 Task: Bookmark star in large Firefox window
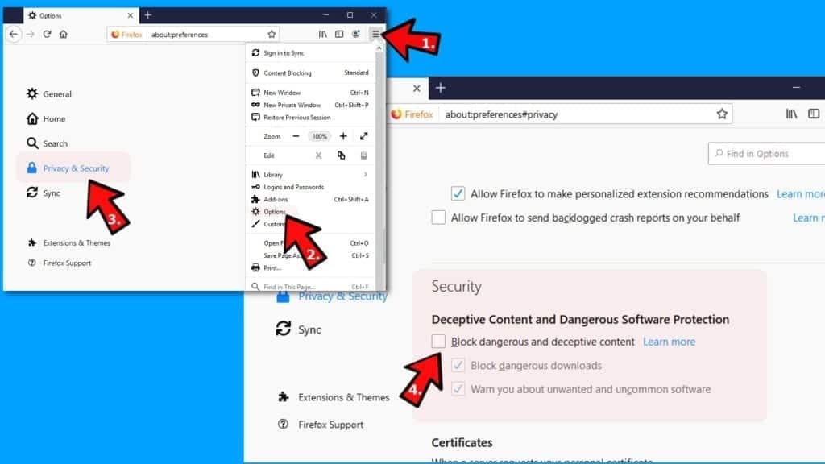click(x=722, y=114)
